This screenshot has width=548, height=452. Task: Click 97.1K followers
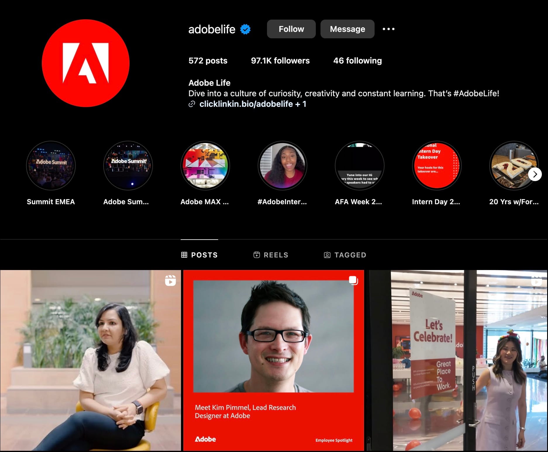pos(280,61)
